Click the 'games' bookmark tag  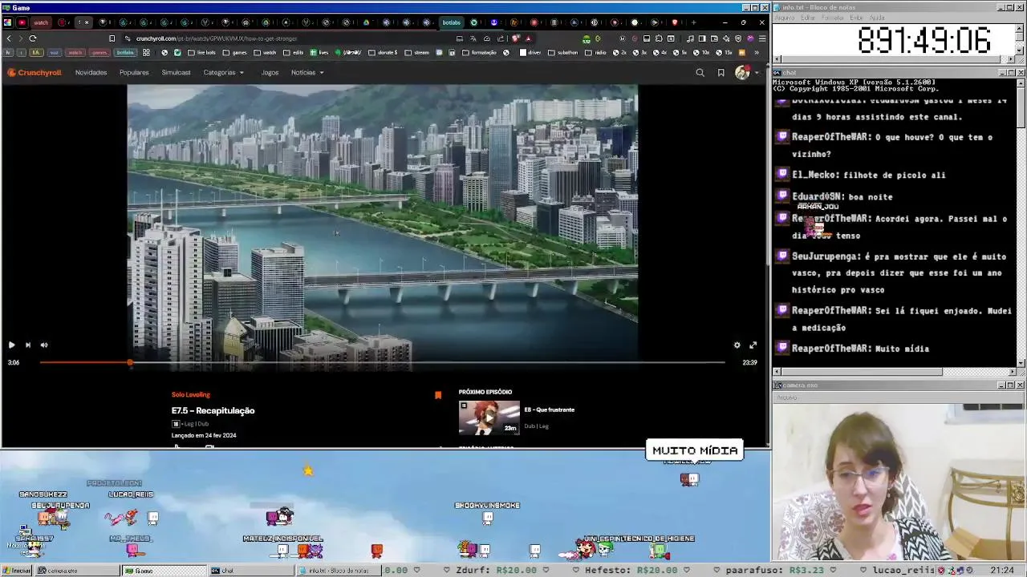pyautogui.click(x=99, y=53)
